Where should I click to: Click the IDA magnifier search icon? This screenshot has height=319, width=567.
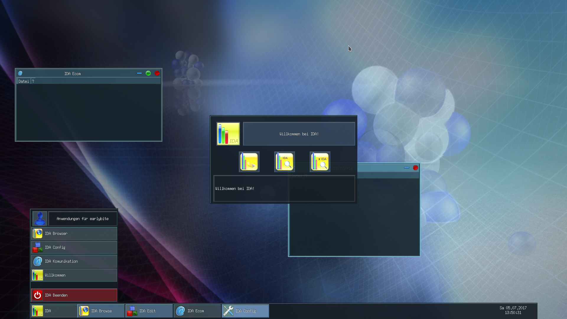tap(284, 162)
